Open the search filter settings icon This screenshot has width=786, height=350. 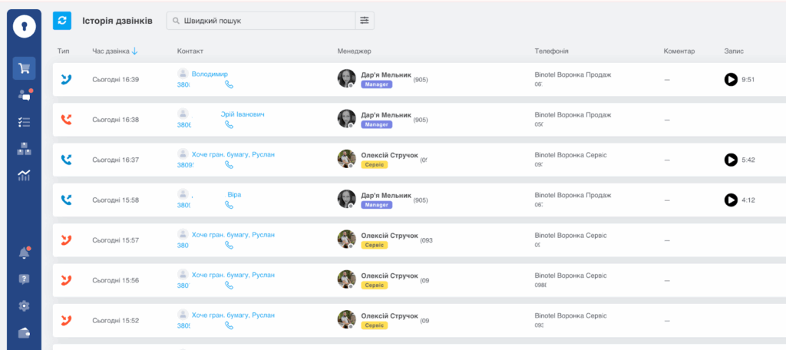365,21
